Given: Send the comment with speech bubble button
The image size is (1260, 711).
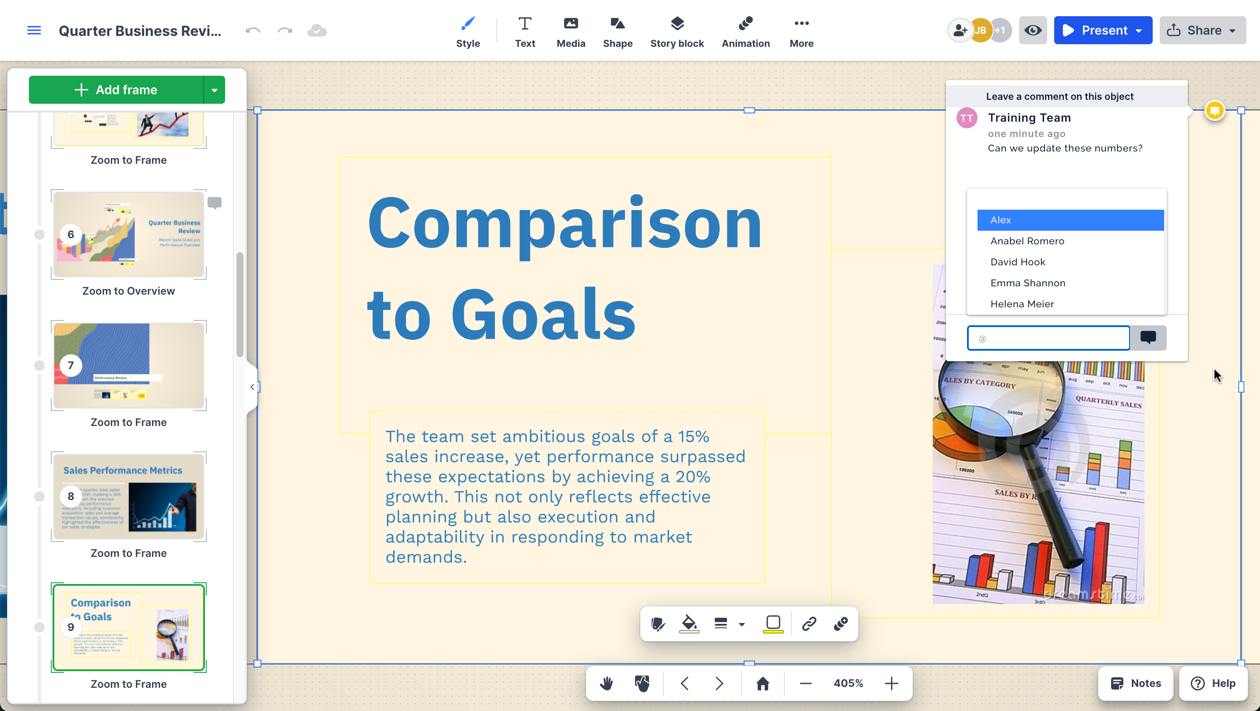Looking at the screenshot, I should click(x=1148, y=338).
